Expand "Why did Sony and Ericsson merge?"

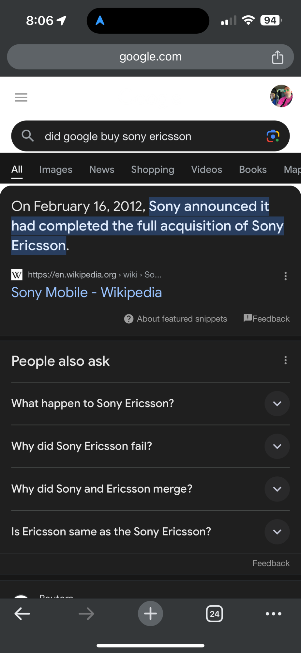277,489
